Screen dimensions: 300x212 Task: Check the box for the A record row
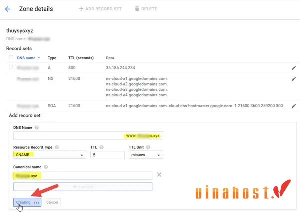click(11, 67)
